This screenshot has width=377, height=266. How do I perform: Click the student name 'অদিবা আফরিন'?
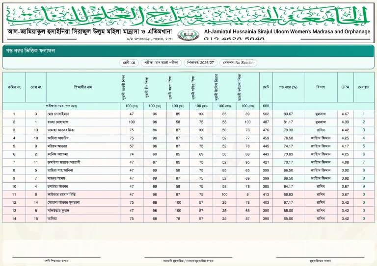[58, 138]
